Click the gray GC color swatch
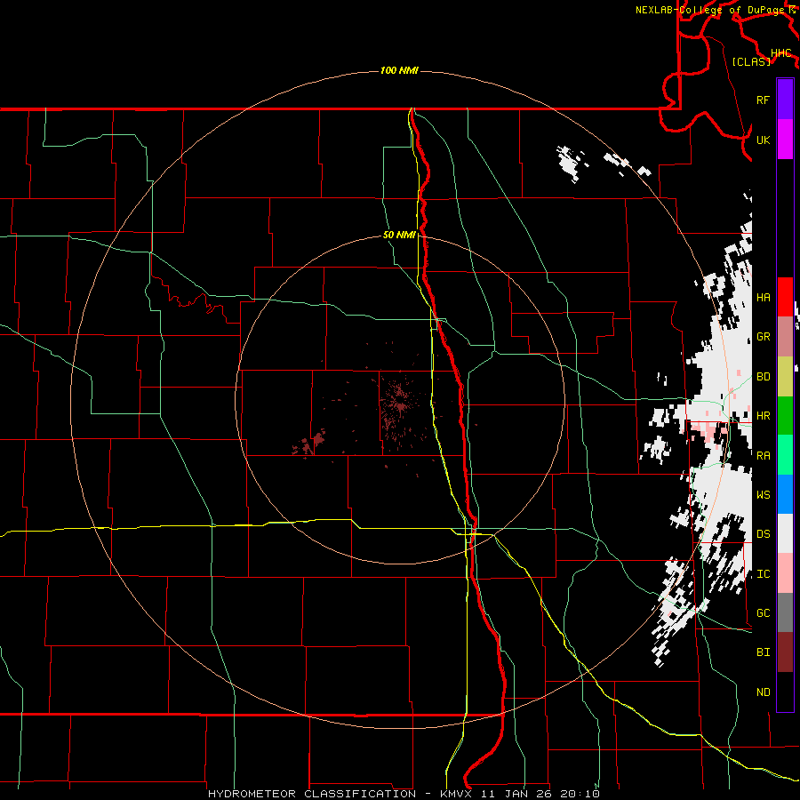The height and width of the screenshot is (800, 800). [785, 612]
